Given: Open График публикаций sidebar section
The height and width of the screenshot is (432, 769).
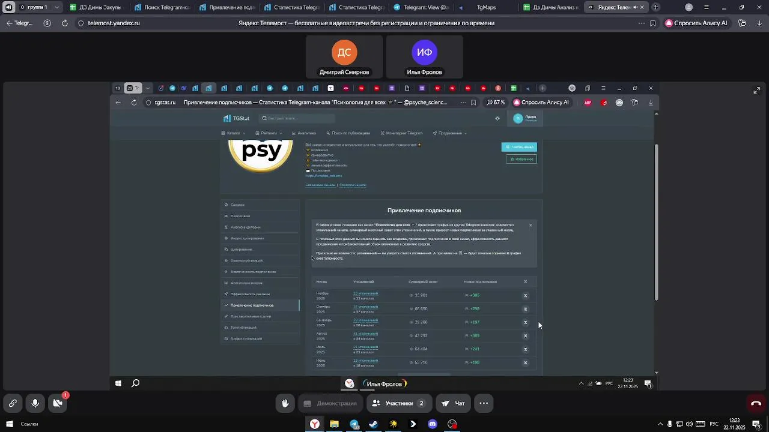Looking at the screenshot, I should coord(260,338).
